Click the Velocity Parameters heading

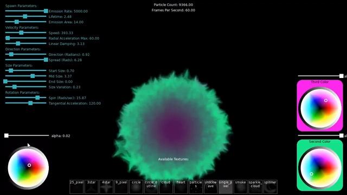coord(22,28)
